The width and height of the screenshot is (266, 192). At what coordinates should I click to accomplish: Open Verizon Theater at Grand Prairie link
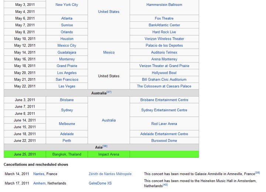[164, 66]
